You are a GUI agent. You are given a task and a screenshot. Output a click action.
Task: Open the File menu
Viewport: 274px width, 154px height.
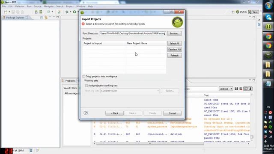[x=4, y=6]
